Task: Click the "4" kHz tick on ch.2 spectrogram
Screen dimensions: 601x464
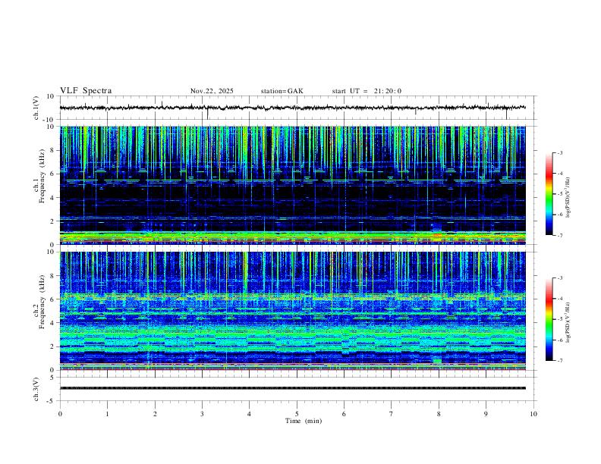Action: (53, 323)
